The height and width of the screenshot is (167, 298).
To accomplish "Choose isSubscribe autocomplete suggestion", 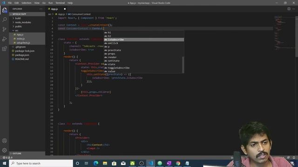I will click(x=144, y=39).
